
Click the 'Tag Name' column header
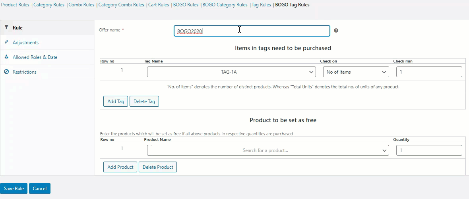coord(153,61)
